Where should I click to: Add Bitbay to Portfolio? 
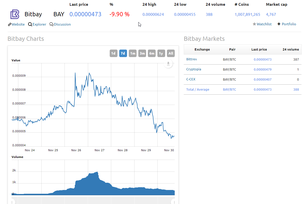tap(289, 24)
